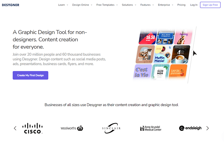Click the Log In link
This screenshot has width=224, height=144.
coord(194,5)
